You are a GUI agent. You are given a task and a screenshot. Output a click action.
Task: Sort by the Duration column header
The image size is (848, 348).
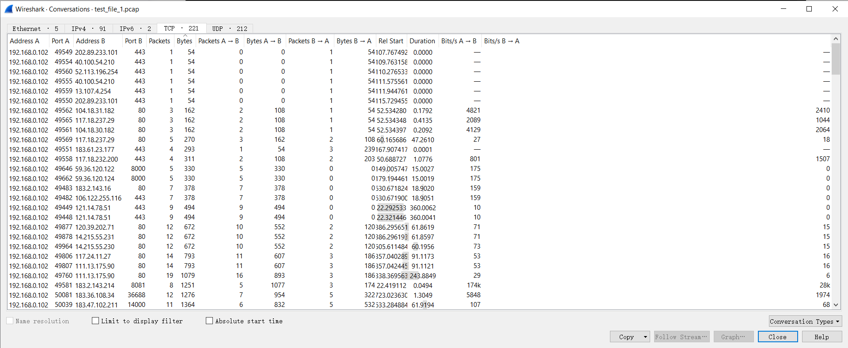423,41
